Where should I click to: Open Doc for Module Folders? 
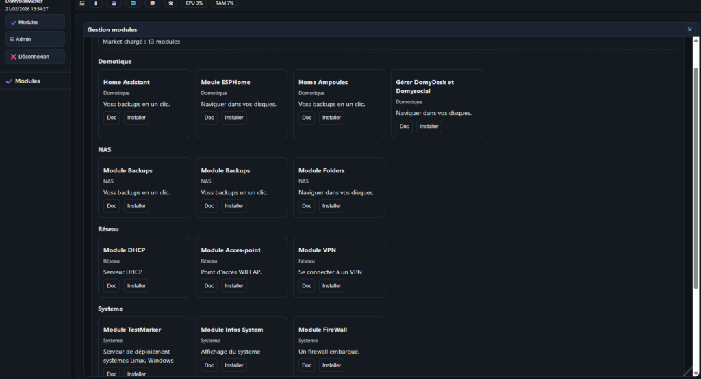pyautogui.click(x=307, y=206)
